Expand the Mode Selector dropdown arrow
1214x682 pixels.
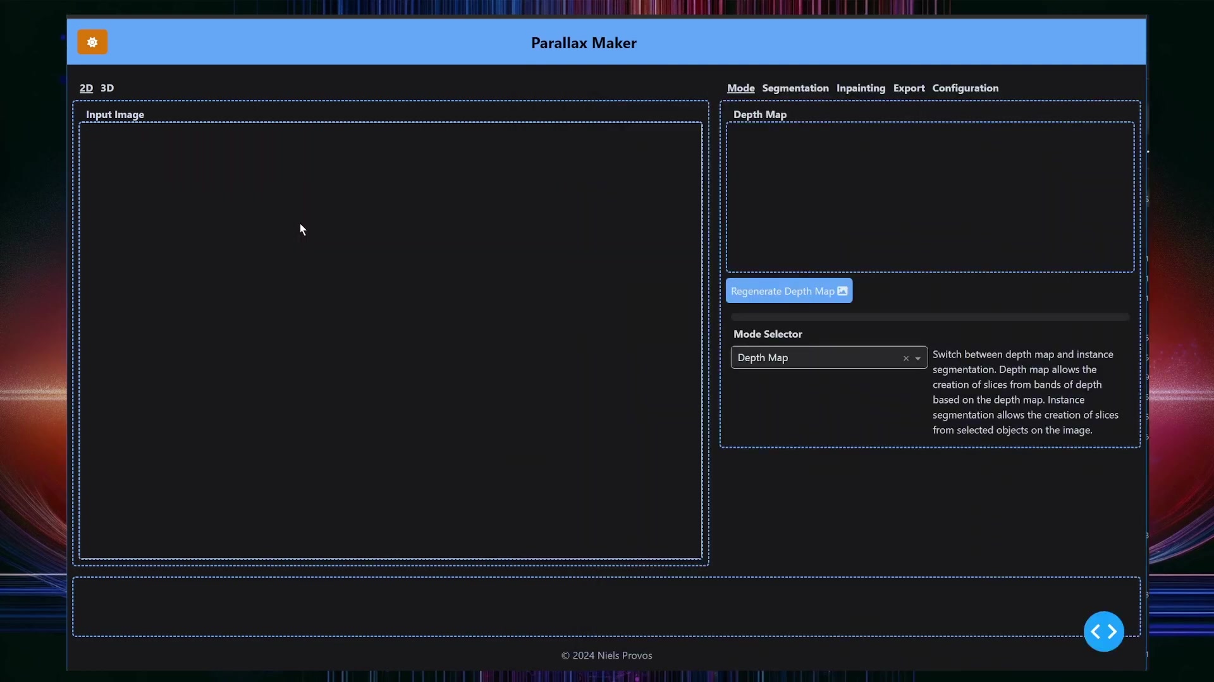pyautogui.click(x=918, y=358)
